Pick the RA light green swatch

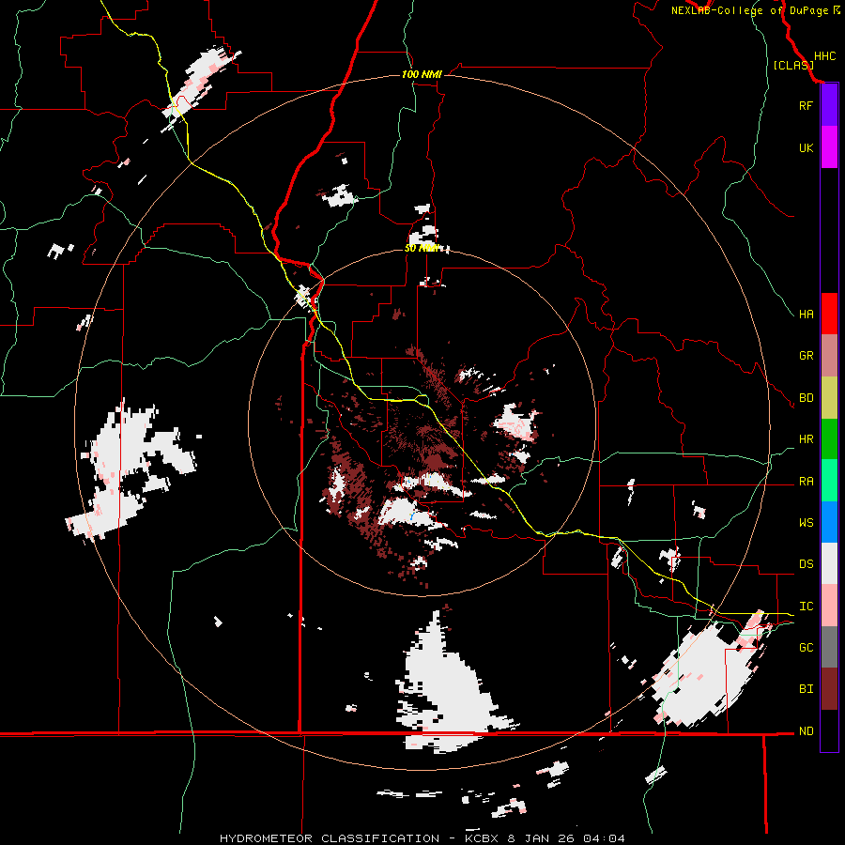pyautogui.click(x=829, y=481)
